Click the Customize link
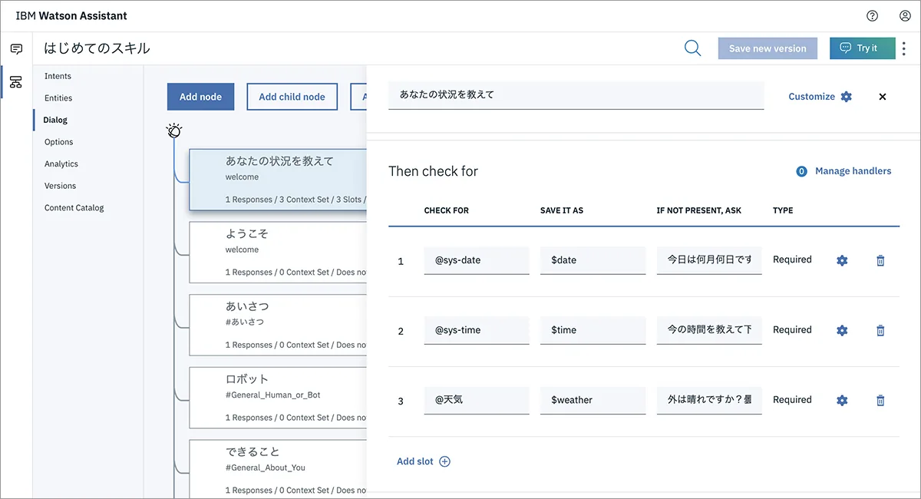 point(811,97)
